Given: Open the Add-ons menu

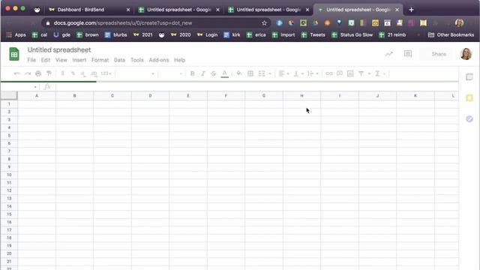Looking at the screenshot, I should (159, 60).
